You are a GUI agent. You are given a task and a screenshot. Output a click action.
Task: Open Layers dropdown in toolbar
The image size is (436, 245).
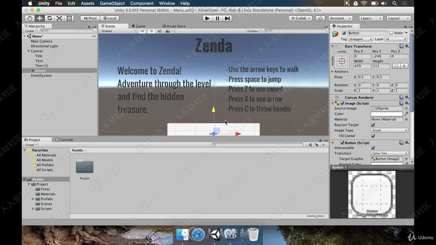click(x=371, y=18)
